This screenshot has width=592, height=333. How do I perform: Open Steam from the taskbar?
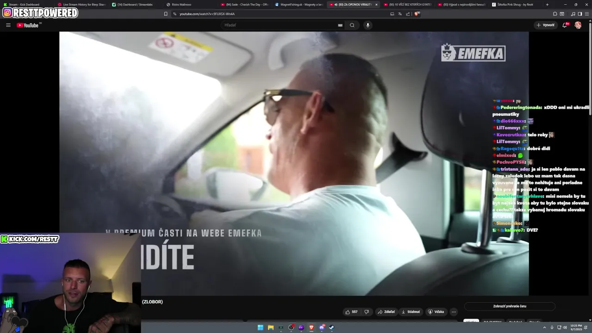click(x=332, y=327)
